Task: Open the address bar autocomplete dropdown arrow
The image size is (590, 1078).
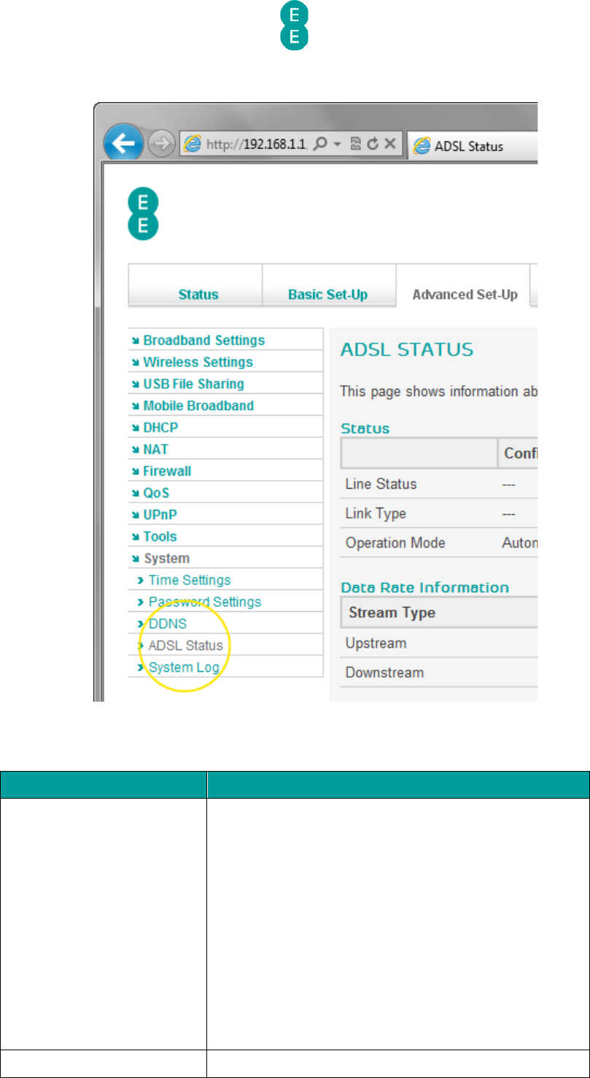Action: coord(336,144)
